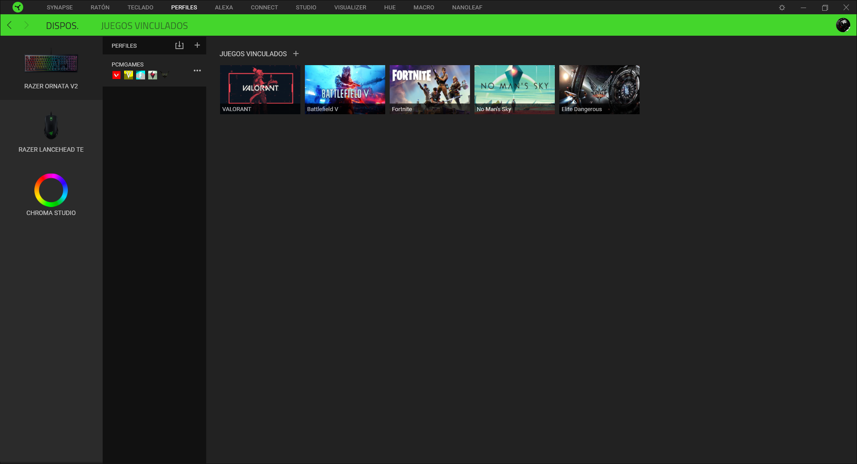Open the settings gear icon
The image size is (857, 464).
click(x=782, y=8)
